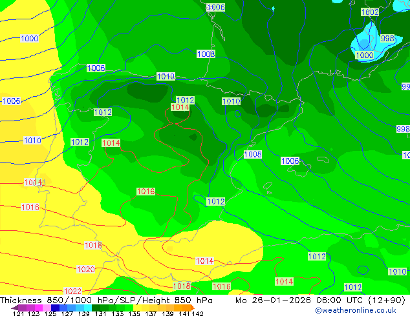This screenshot has width=410, height=316.
Task: Click the red "1022" isobar label
Action: click(72, 291)
